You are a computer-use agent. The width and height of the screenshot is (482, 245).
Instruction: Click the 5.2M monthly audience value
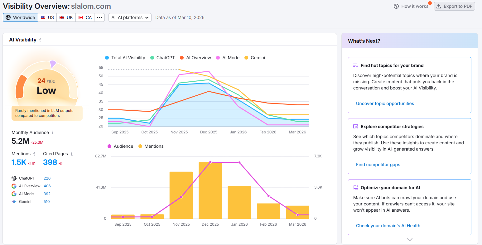point(21,141)
